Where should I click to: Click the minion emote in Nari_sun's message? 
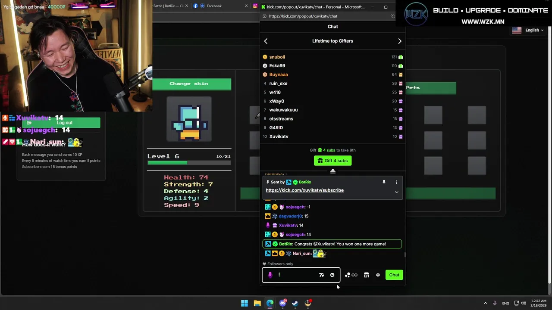[319, 254]
